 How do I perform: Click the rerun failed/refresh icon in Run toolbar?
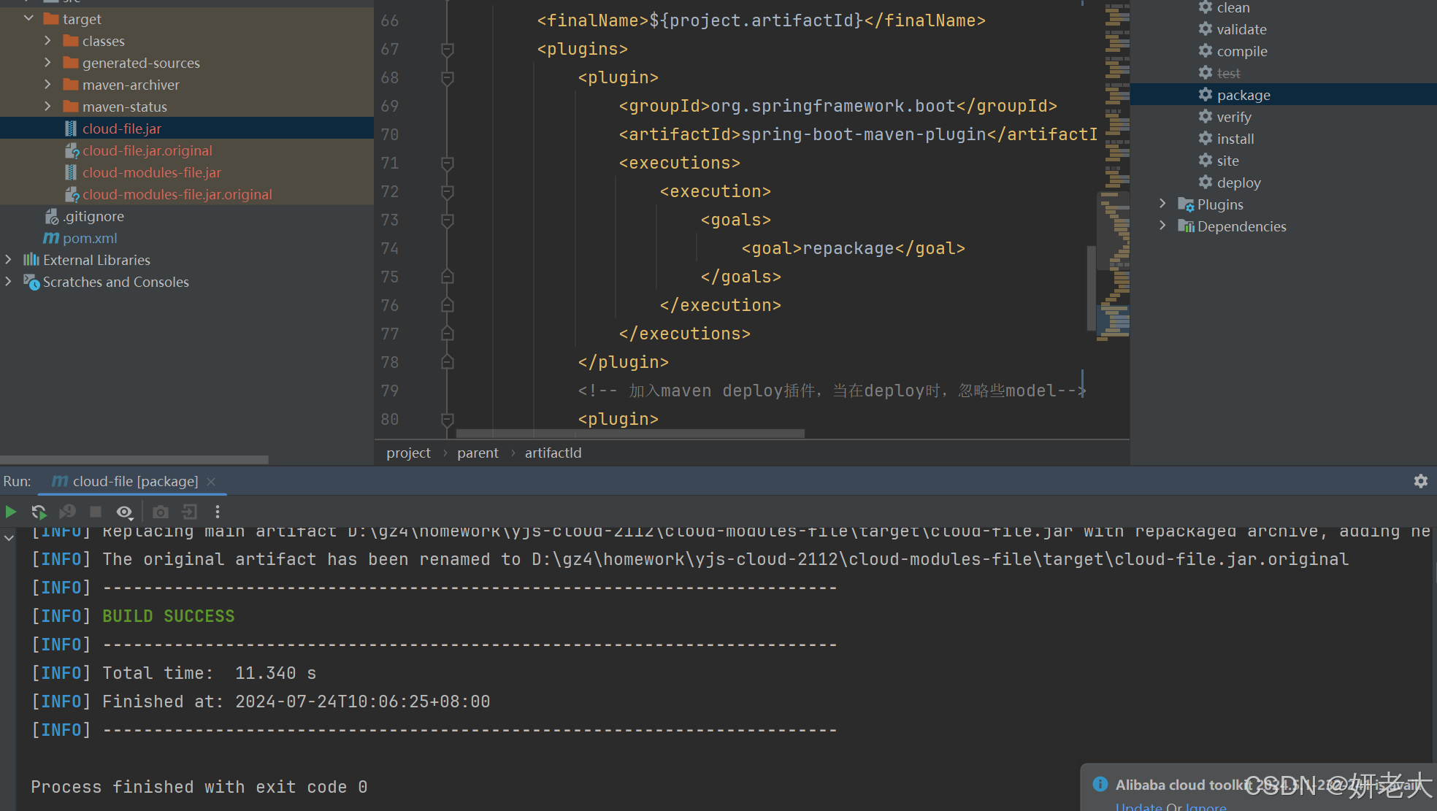39,512
